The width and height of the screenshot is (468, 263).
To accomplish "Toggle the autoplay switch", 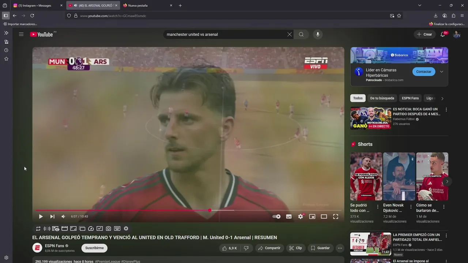I will [276, 217].
